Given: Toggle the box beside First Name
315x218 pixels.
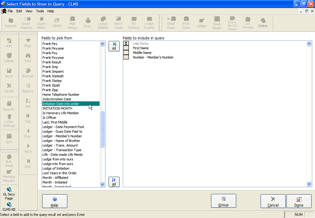Looking at the screenshot, I should tap(126, 48).
